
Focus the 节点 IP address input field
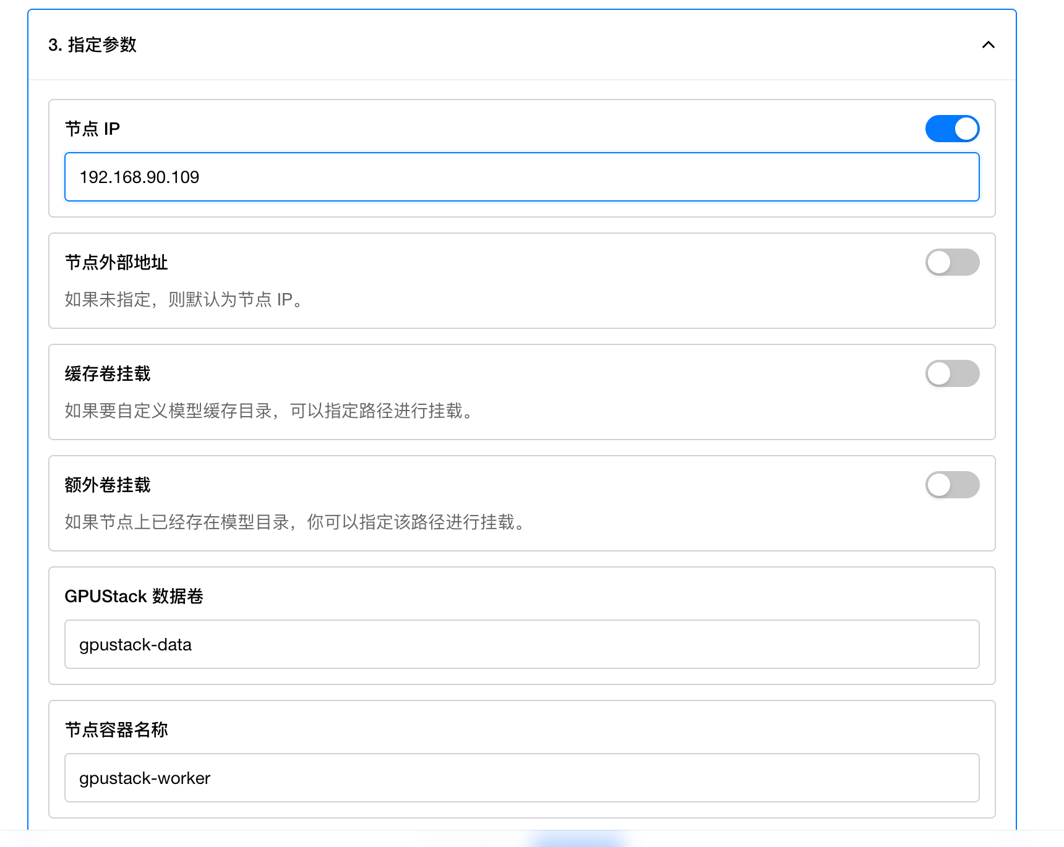(521, 177)
